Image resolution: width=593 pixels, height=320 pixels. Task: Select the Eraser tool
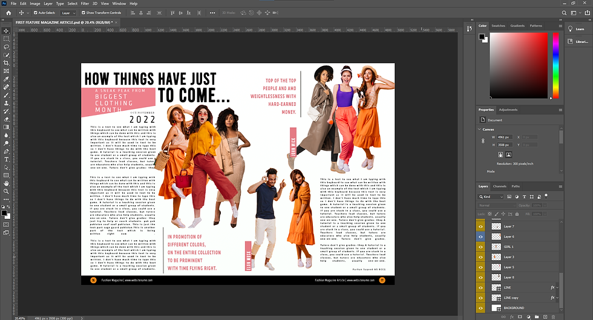click(6, 119)
